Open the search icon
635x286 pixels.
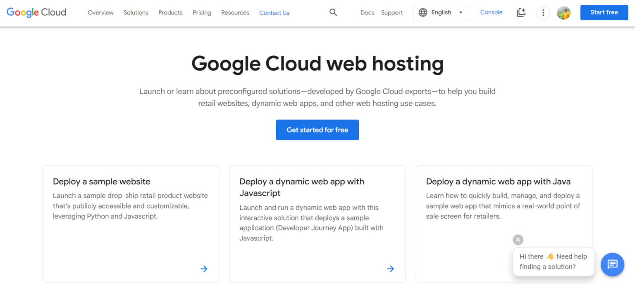coord(333,12)
